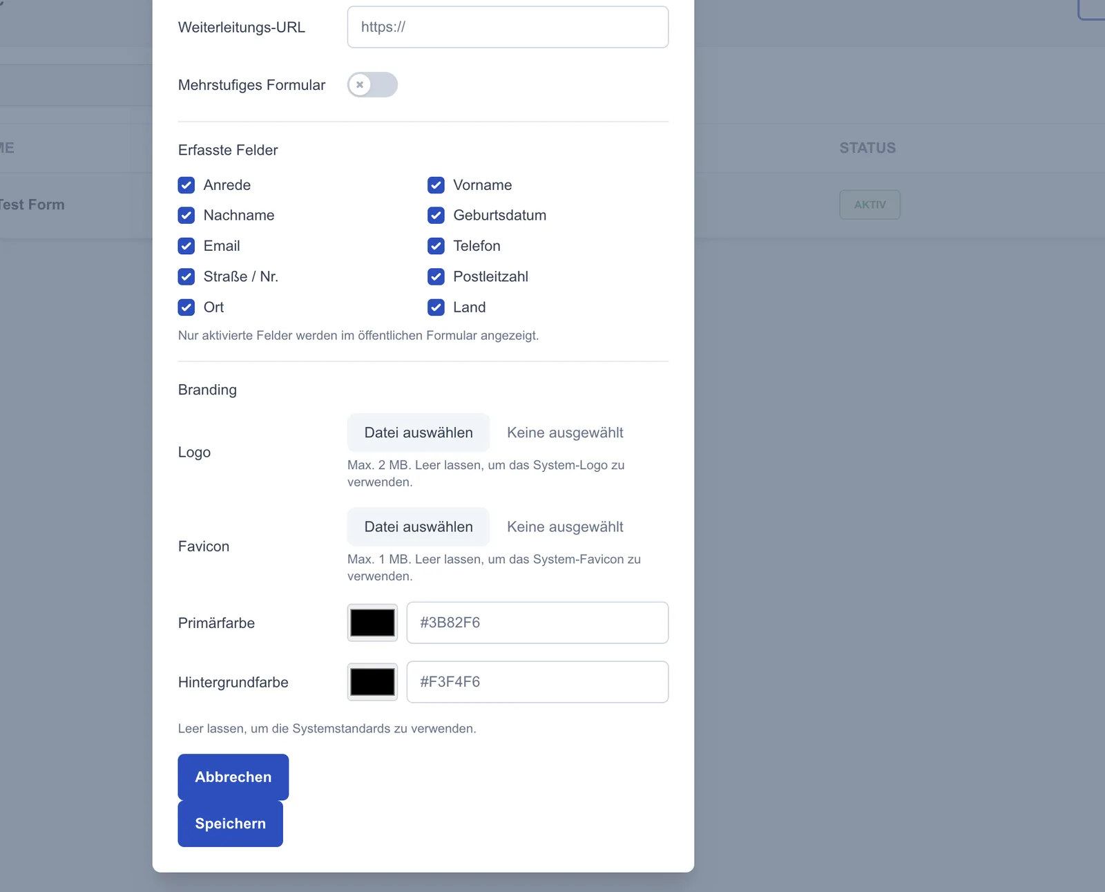Click the 'Leer lassen, um die Systemstandards' note
This screenshot has width=1105, height=892.
point(327,728)
